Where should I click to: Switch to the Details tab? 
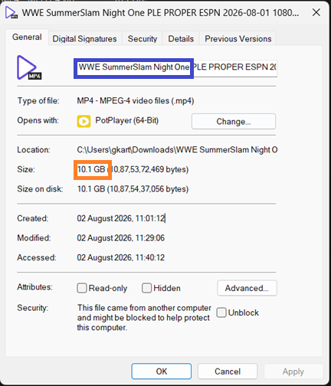(181, 39)
